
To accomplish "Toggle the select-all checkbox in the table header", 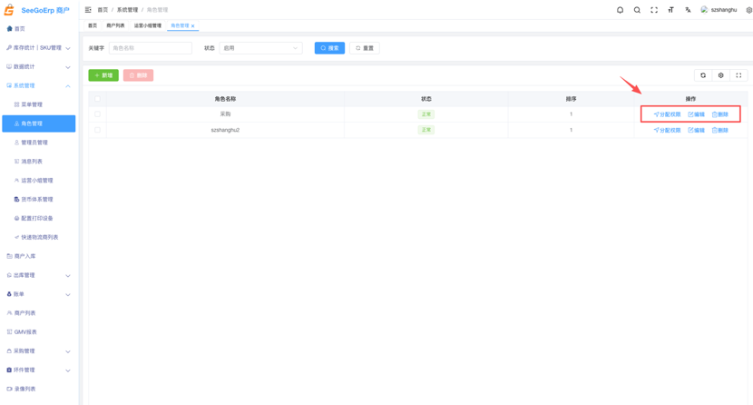I will coord(98,99).
